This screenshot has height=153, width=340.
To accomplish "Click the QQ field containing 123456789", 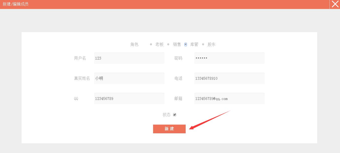I will click(129, 98).
